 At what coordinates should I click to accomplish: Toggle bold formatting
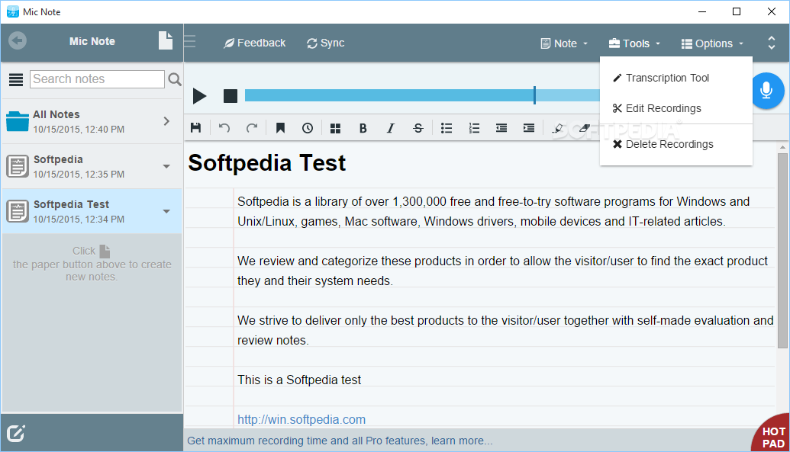pos(363,128)
